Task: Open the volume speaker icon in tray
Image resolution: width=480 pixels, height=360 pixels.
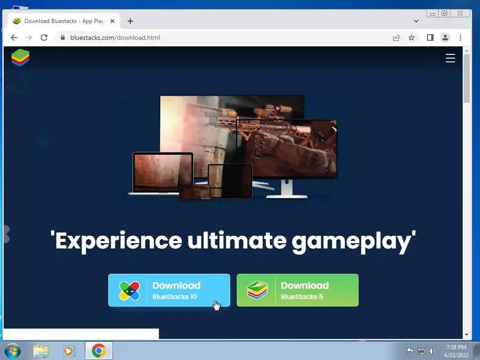Action: [x=433, y=351]
